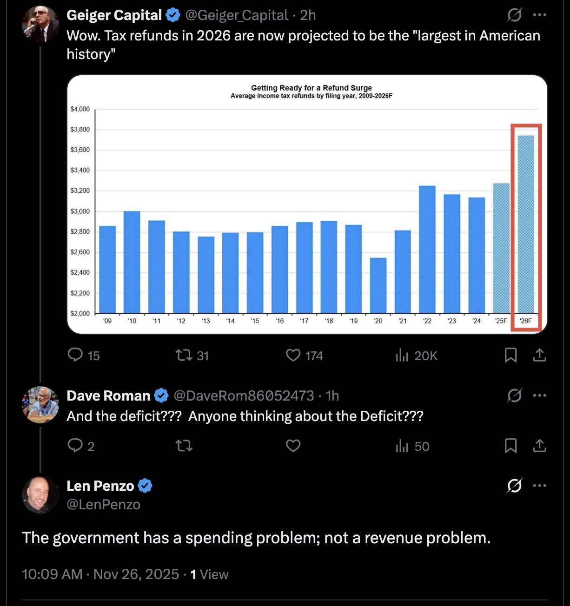The width and height of the screenshot is (570, 606).
Task: Open more options on Dave Roman's tweet
Action: point(540,396)
